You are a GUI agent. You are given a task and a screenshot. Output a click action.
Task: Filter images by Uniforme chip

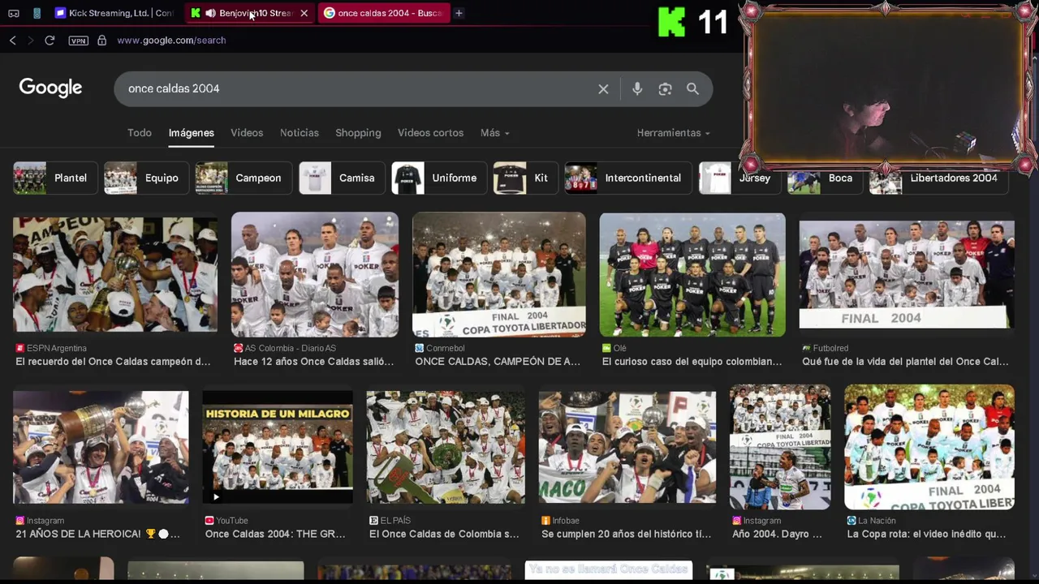(x=439, y=178)
